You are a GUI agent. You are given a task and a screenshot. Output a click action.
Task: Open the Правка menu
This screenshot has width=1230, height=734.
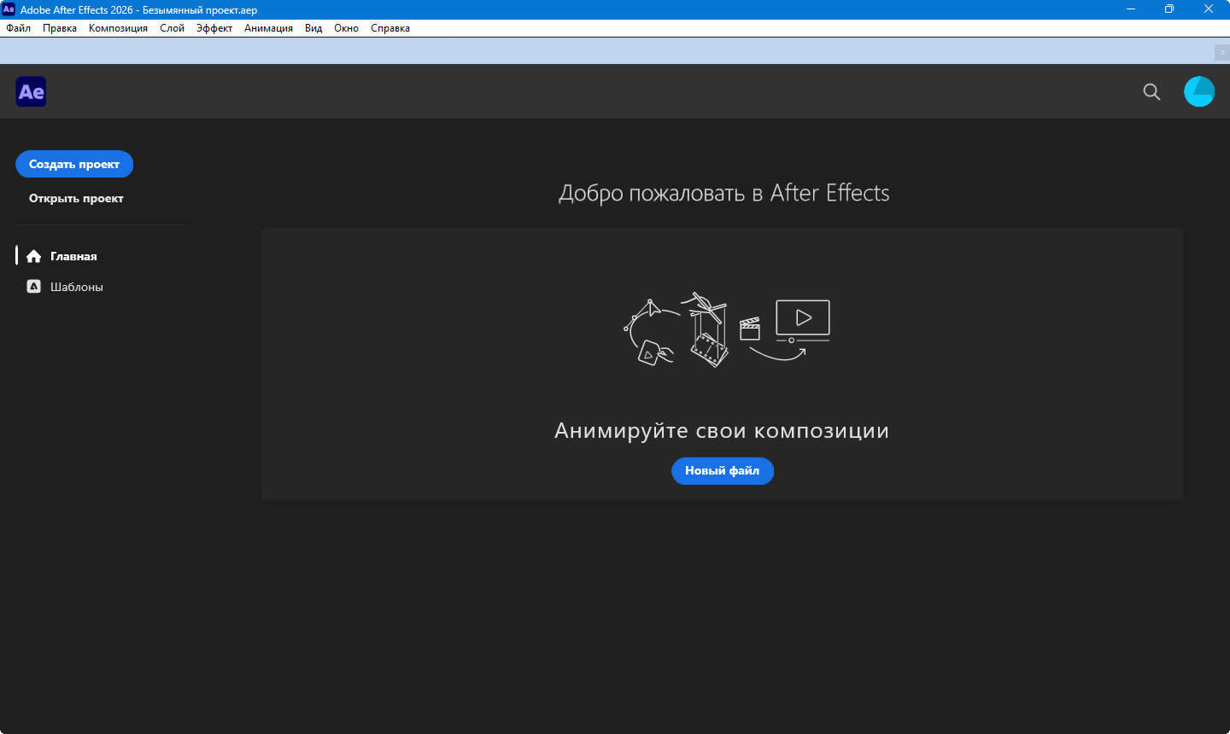pyautogui.click(x=60, y=28)
